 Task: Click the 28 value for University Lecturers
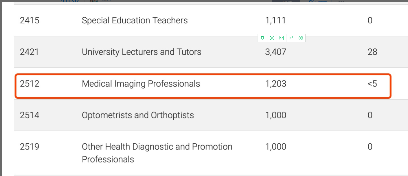372,52
